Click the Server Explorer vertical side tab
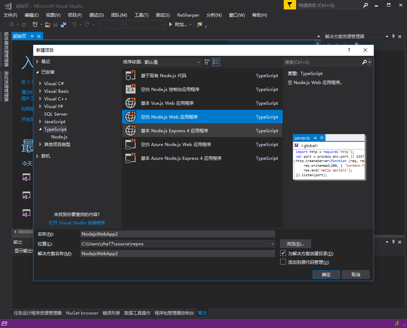This screenshot has height=328, width=407. pyautogui.click(x=6, y=49)
